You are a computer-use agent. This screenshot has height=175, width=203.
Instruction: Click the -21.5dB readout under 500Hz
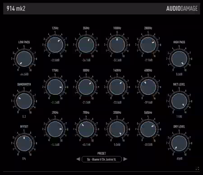coord(86,102)
